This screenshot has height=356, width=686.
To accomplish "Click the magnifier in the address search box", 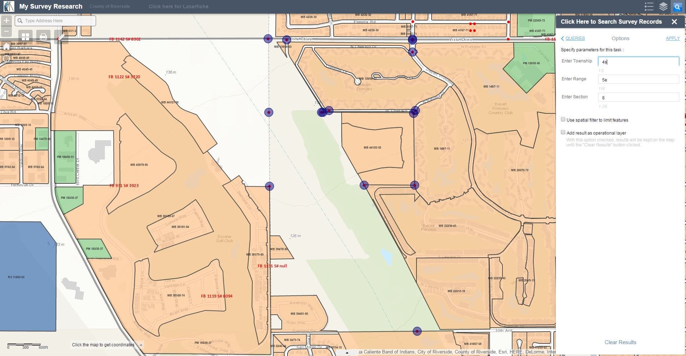I will 20,21.
